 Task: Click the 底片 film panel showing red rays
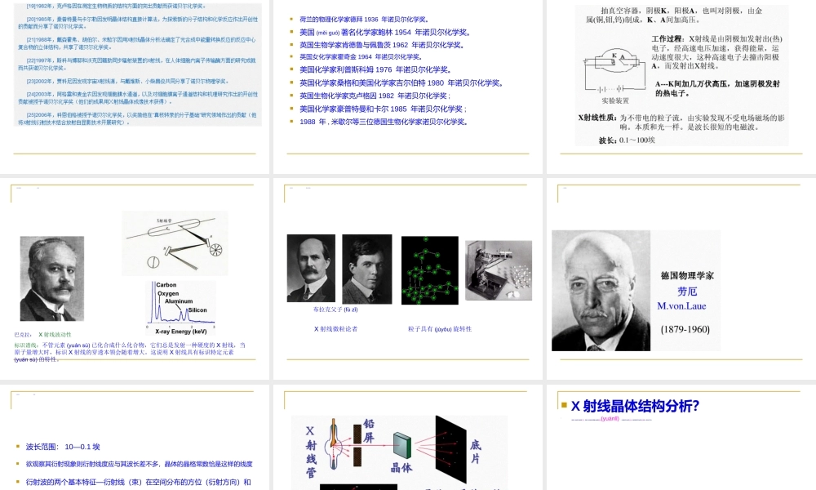451,448
